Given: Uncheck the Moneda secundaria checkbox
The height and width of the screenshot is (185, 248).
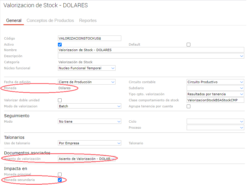Looking at the screenshot, I should click(x=60, y=180).
